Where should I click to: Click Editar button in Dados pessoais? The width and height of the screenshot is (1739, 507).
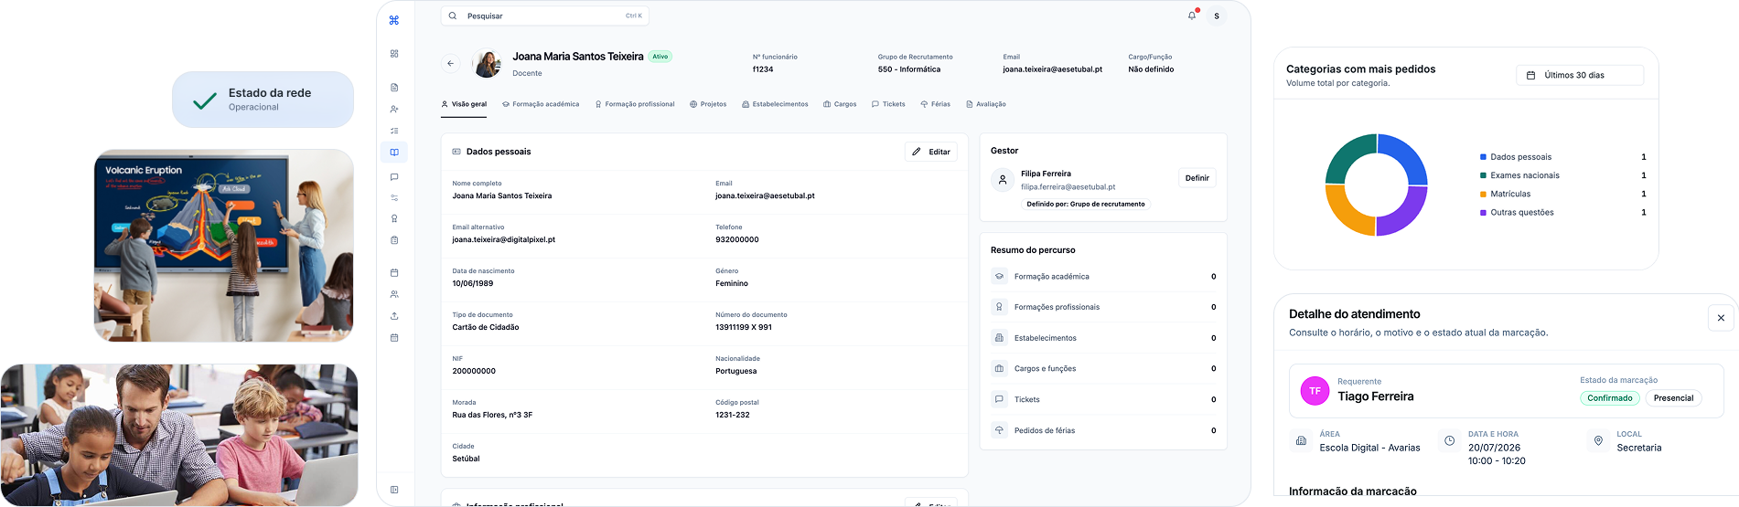pyautogui.click(x=931, y=152)
